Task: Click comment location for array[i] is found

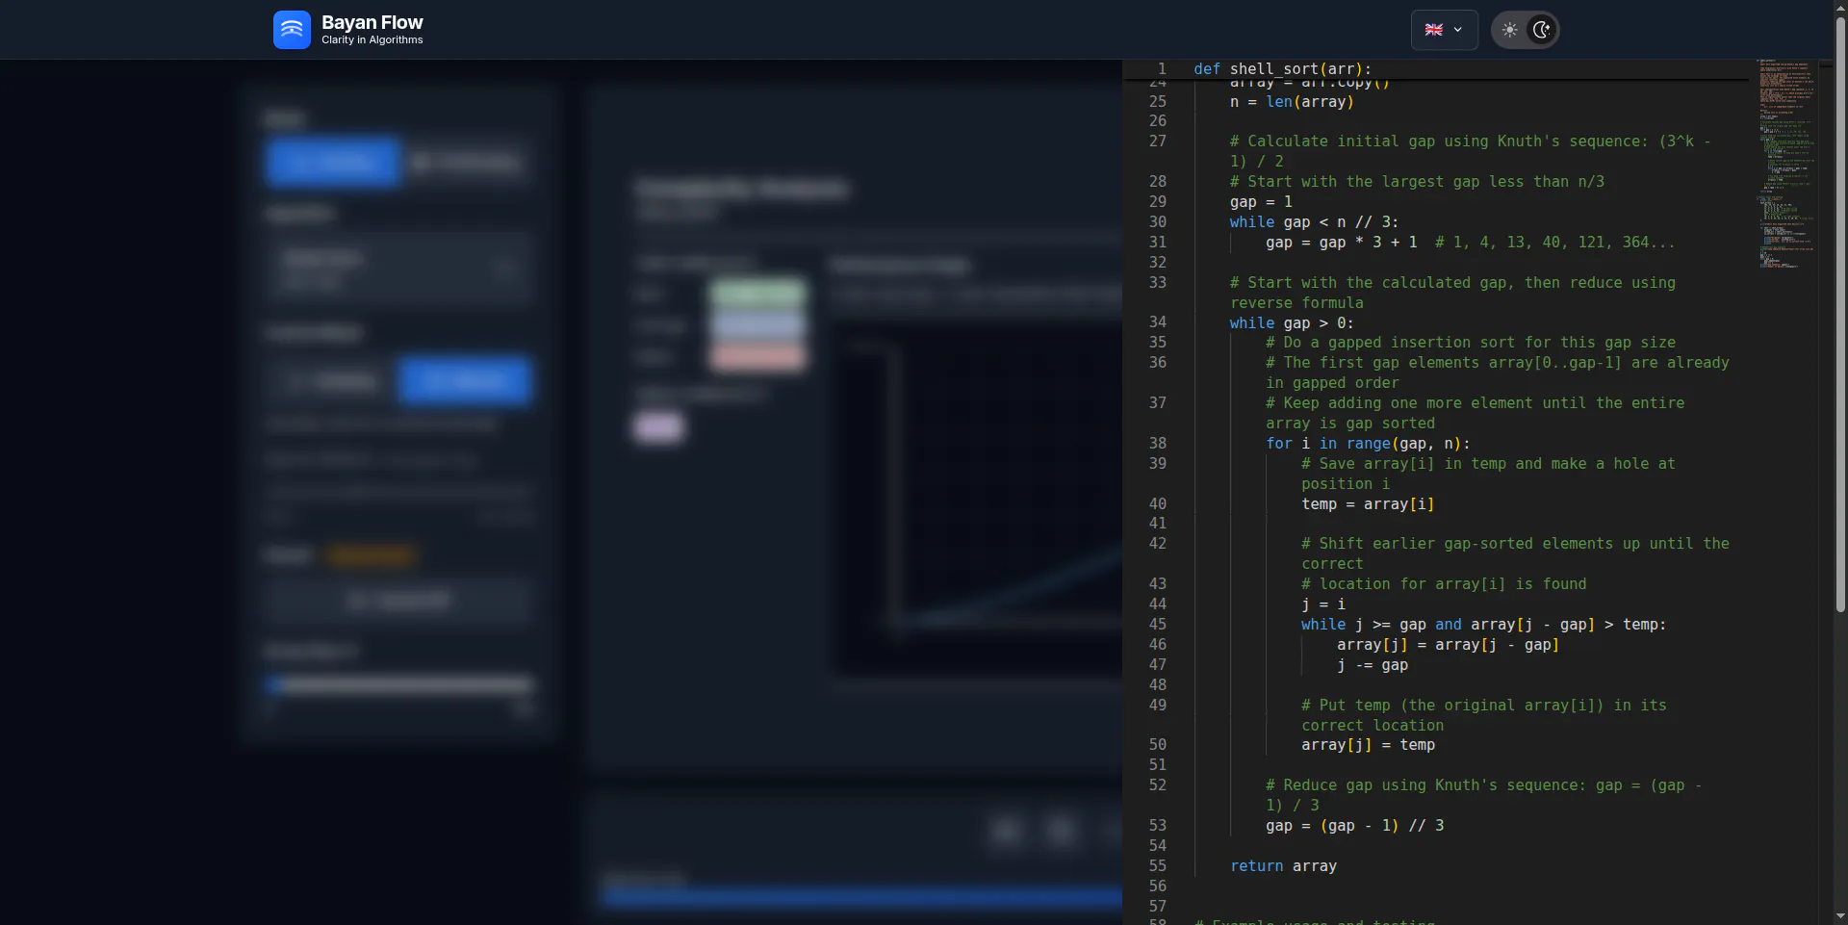Action: pyautogui.click(x=1444, y=584)
